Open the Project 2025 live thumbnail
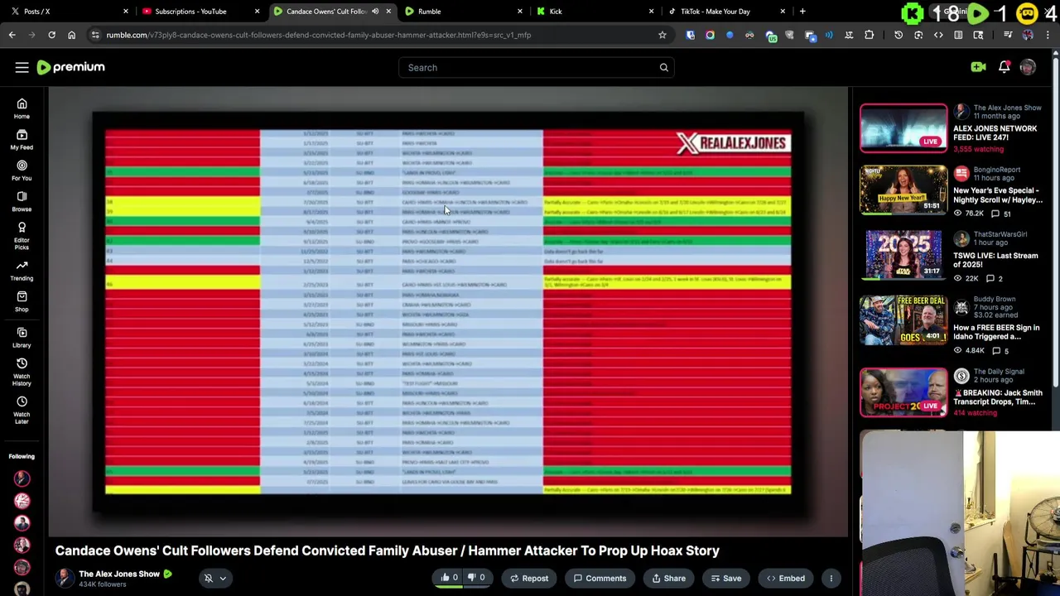The width and height of the screenshot is (1060, 596). point(903,392)
